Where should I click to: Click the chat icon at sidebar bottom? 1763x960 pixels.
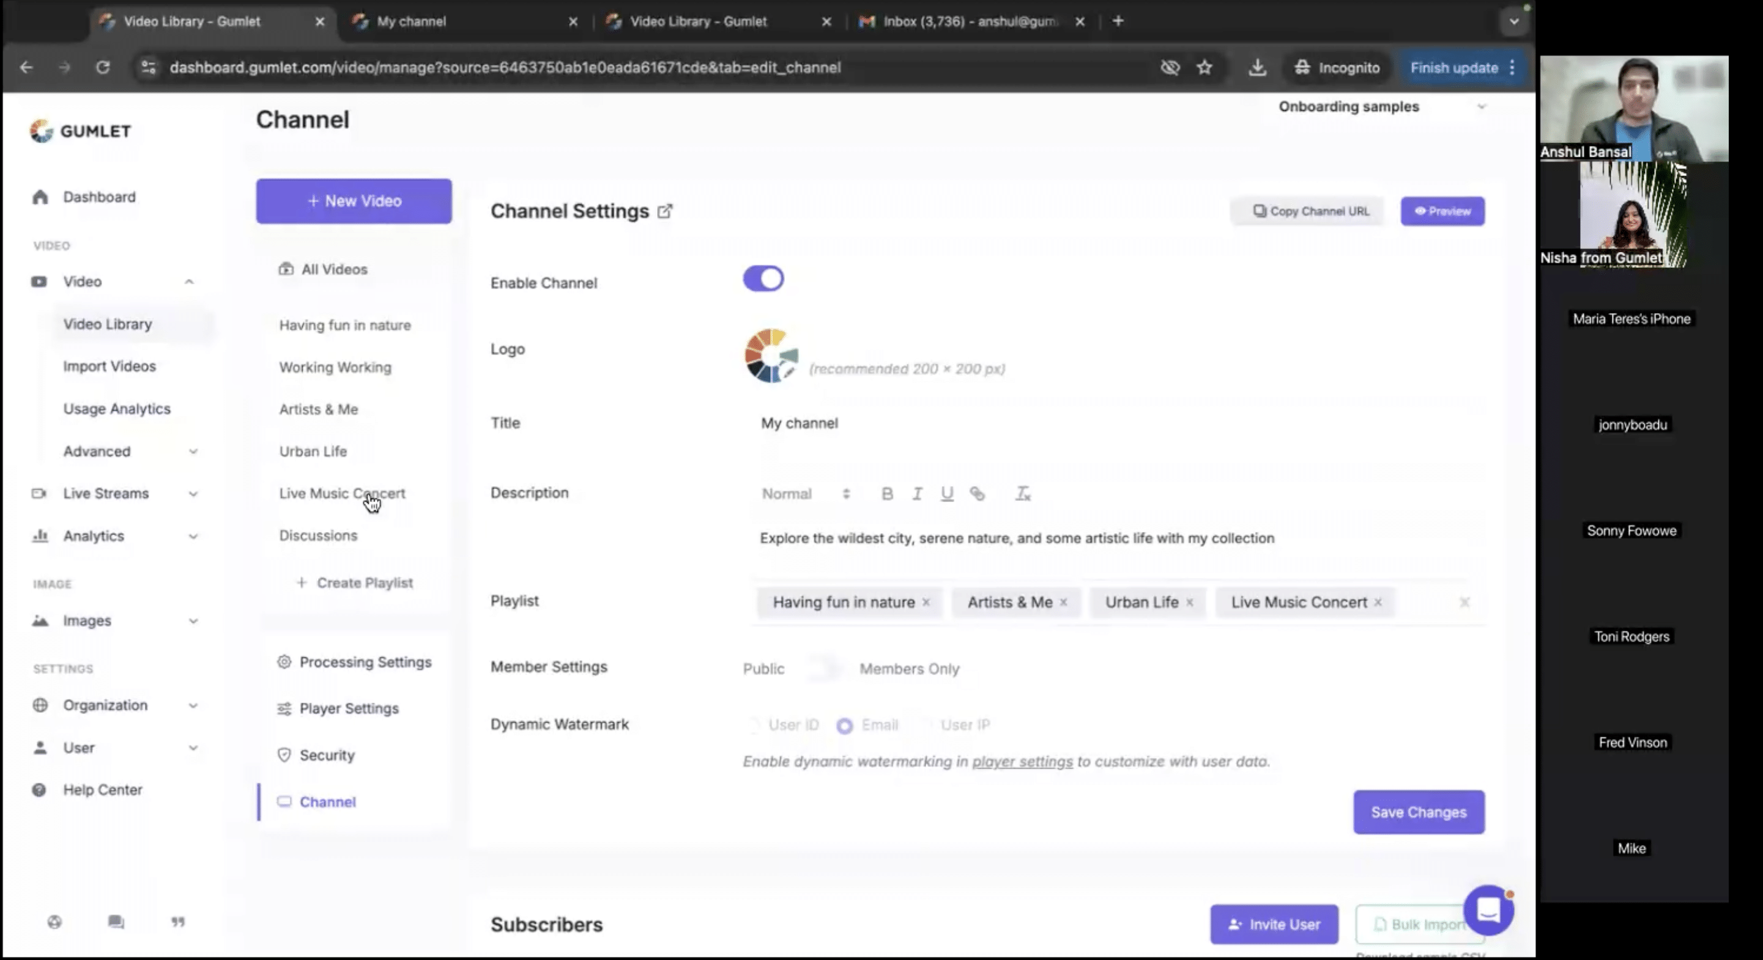116,921
